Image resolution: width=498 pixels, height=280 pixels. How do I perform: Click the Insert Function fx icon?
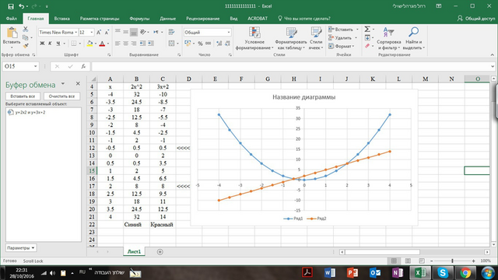[83, 66]
